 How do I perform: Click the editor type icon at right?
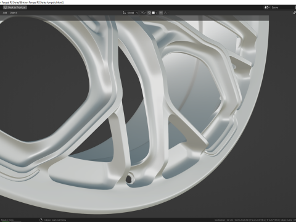(x=294, y=13)
